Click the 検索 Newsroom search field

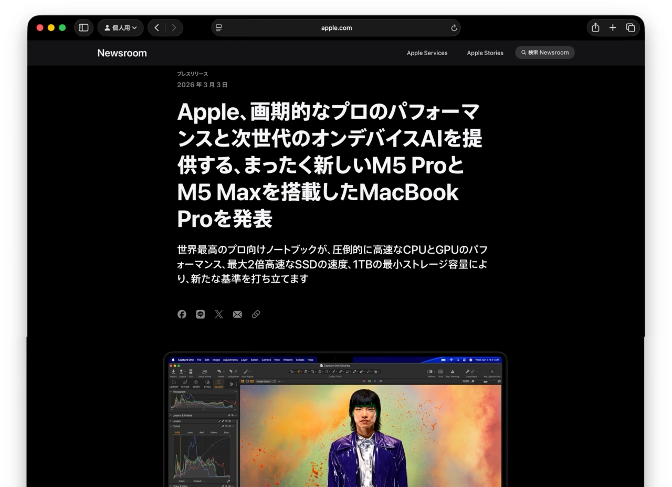[x=544, y=53]
